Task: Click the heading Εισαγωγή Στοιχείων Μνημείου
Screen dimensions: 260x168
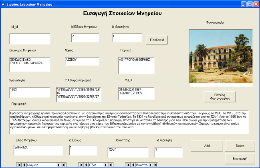Action: pyautogui.click(x=122, y=13)
